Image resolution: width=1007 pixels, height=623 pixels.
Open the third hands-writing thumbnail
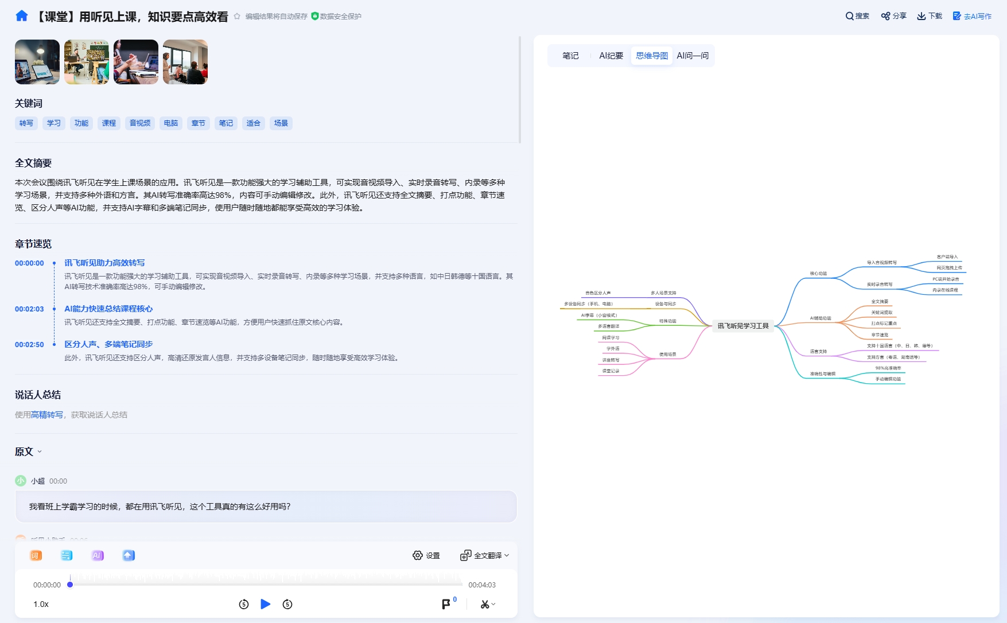coord(136,62)
